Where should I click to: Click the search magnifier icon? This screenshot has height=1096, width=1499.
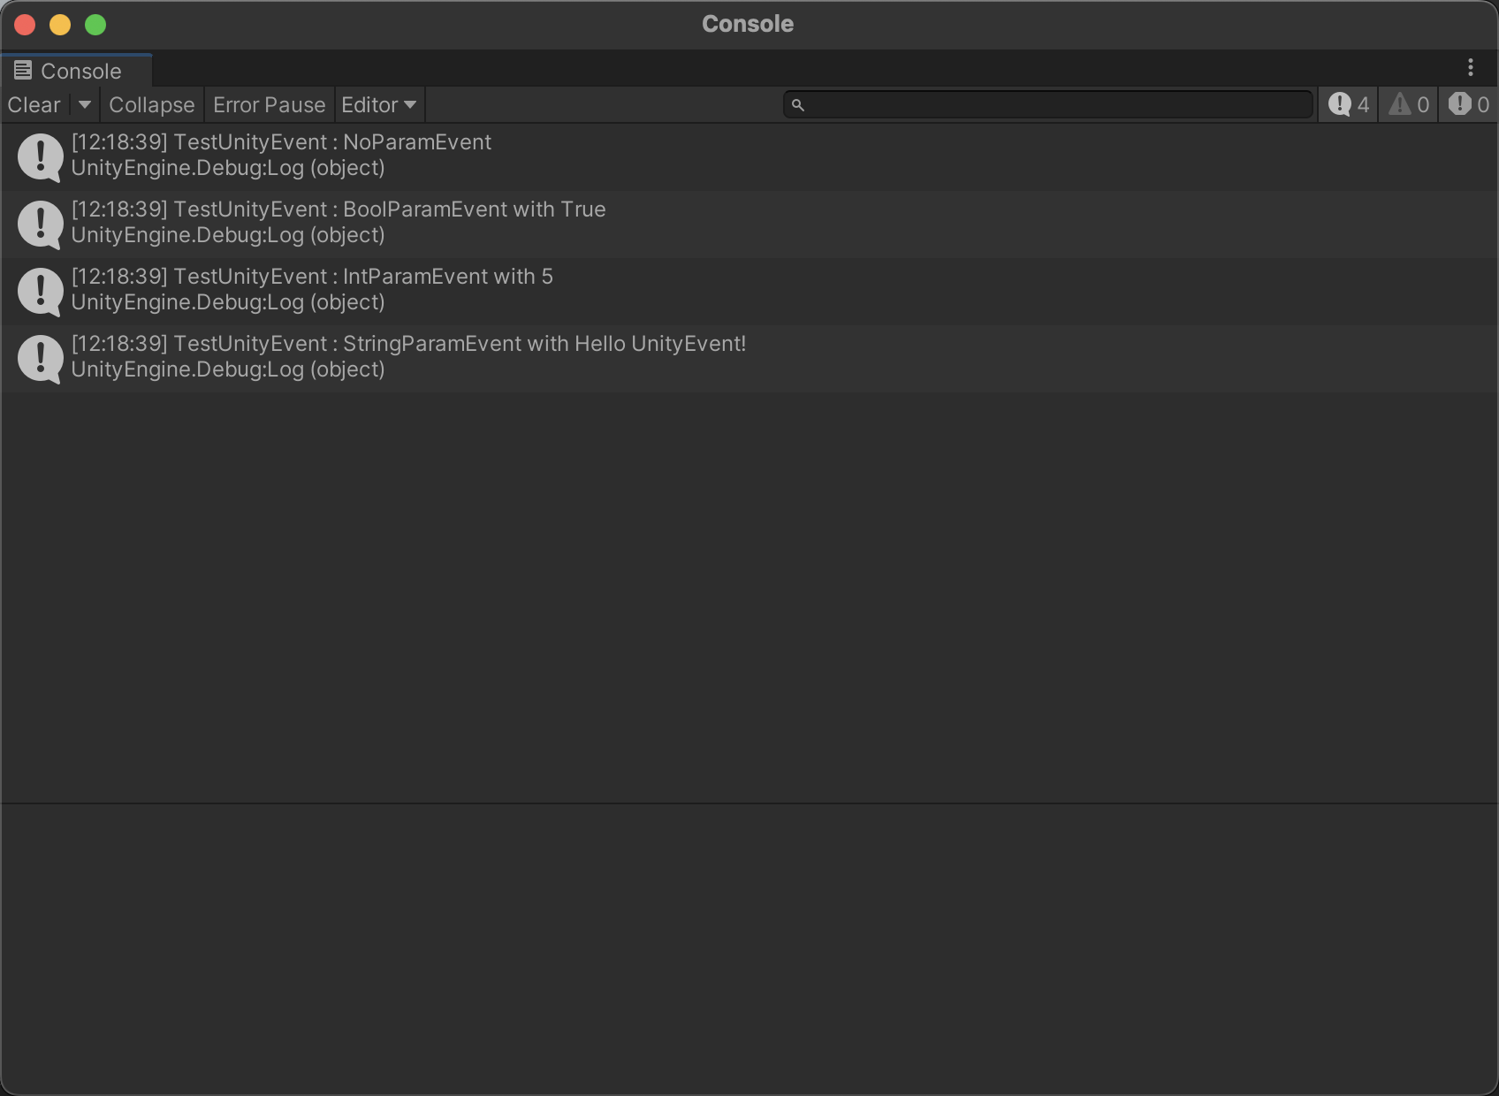click(x=798, y=105)
